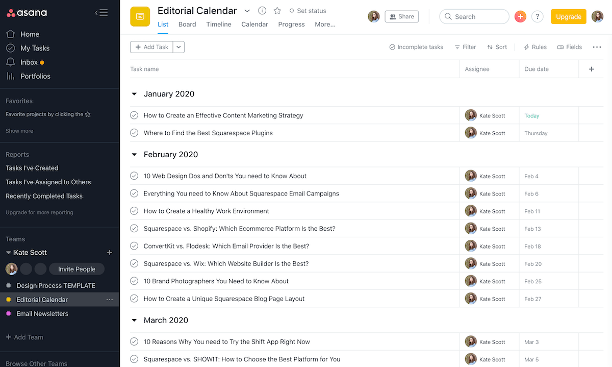Open the Rules panel
The width and height of the screenshot is (612, 367).
(x=535, y=47)
